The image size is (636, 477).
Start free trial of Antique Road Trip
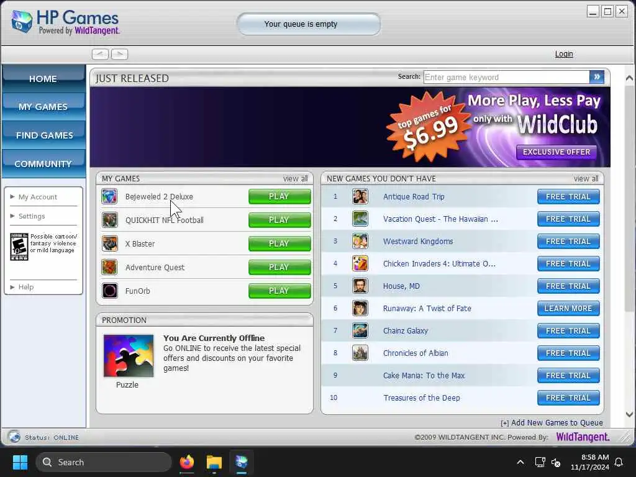568,196
